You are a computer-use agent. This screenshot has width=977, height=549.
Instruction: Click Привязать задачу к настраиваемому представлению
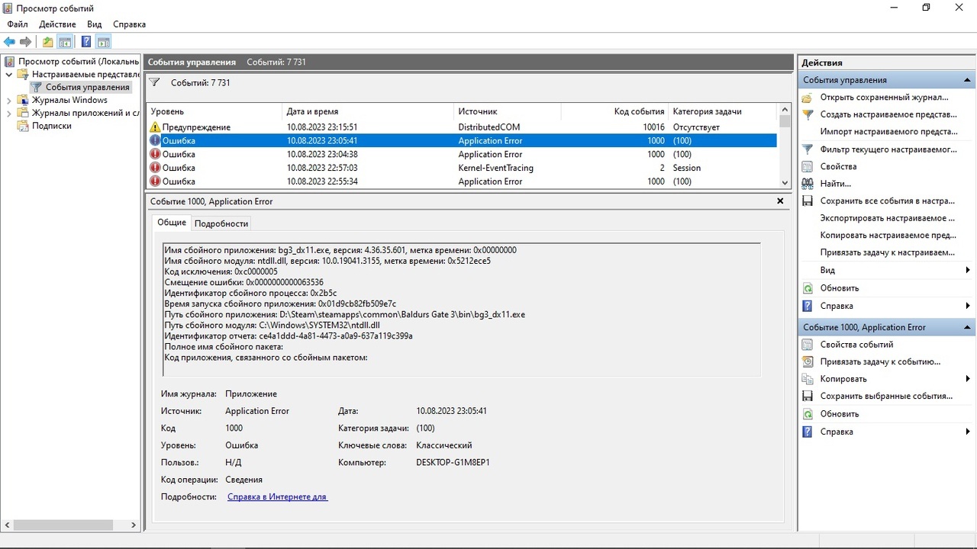[x=887, y=253]
